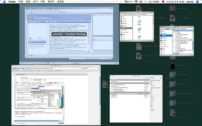Click the browser Back button
Screen dimensions: 202x126
click(13, 68)
